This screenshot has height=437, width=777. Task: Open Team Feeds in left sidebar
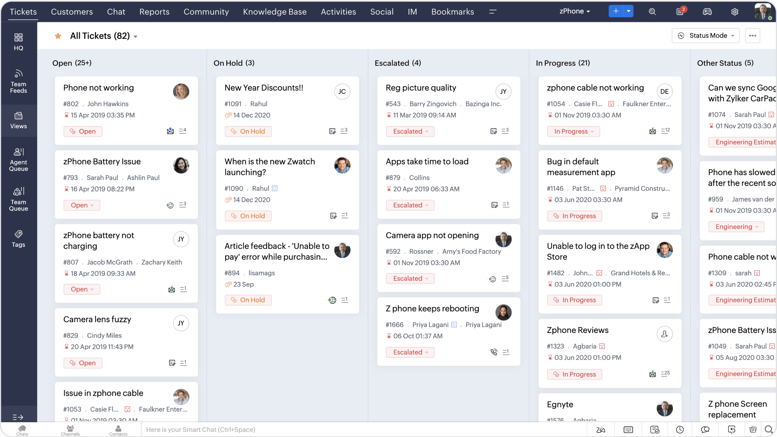click(18, 81)
